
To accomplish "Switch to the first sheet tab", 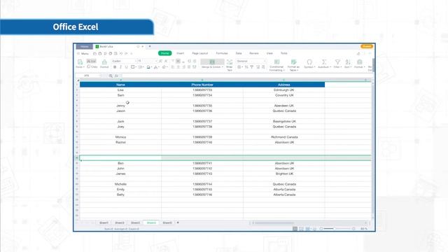I will point(104,223).
